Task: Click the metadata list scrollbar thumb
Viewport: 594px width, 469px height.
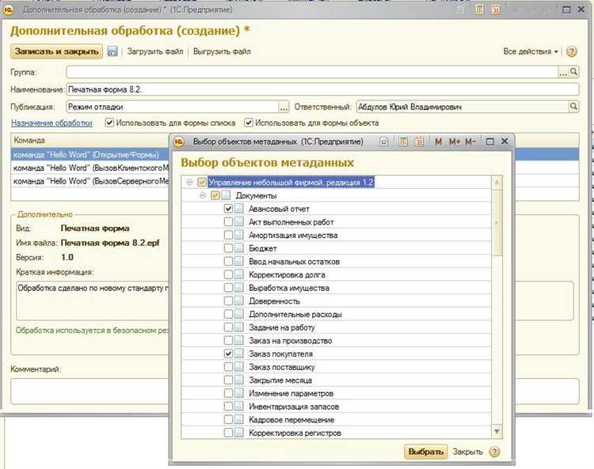Action: click(x=497, y=223)
